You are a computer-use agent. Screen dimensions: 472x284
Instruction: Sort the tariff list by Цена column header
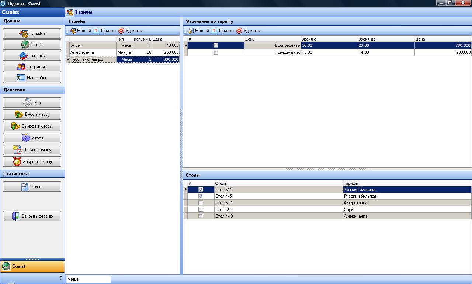coord(165,39)
